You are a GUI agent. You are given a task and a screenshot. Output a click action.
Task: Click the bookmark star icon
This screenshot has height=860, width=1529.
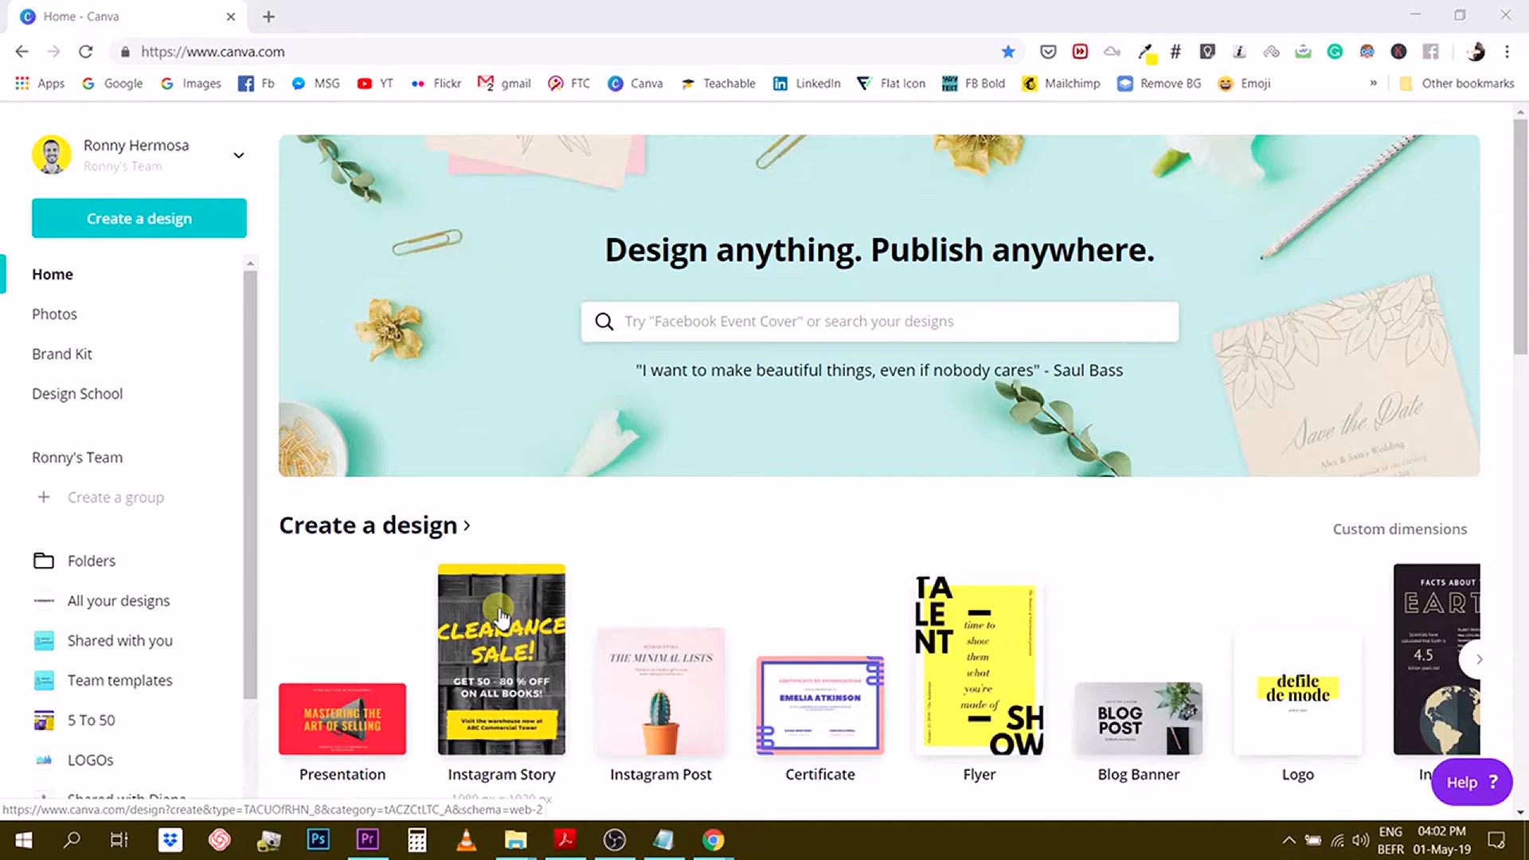pos(1008,52)
